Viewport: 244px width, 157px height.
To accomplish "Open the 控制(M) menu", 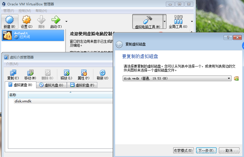I will point(25,11).
